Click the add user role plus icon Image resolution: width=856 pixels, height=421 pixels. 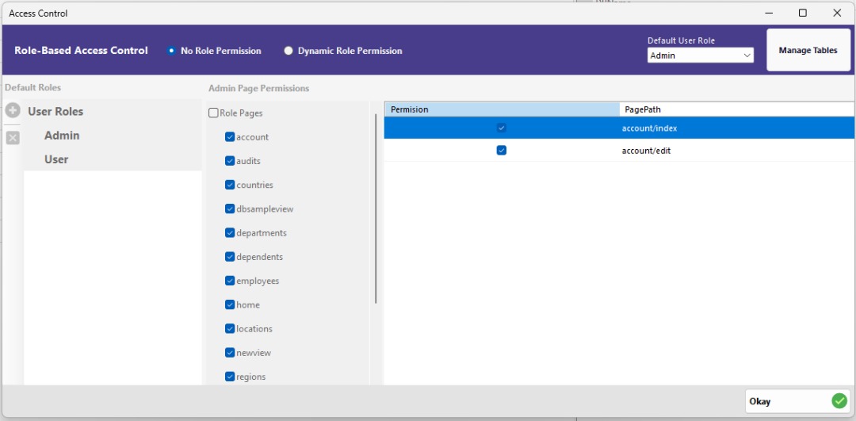click(x=13, y=111)
